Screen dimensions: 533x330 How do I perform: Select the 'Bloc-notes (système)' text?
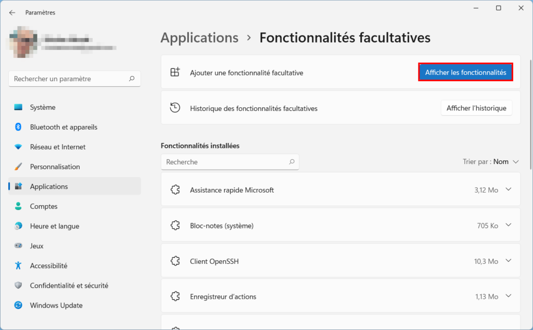(222, 226)
